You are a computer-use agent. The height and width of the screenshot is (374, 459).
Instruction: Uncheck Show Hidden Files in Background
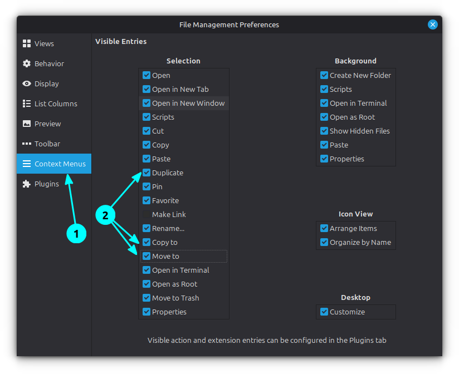324,131
